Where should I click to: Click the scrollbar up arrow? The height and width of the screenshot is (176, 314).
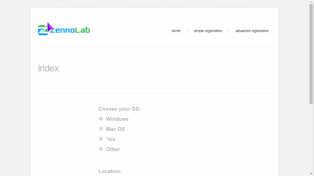tap(311, 2)
